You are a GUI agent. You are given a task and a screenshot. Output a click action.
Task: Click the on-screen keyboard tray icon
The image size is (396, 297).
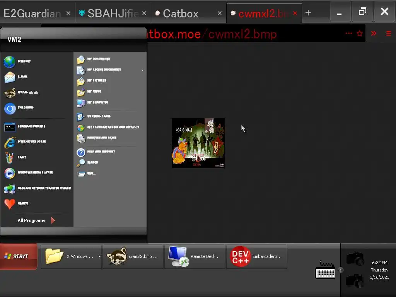(x=325, y=270)
